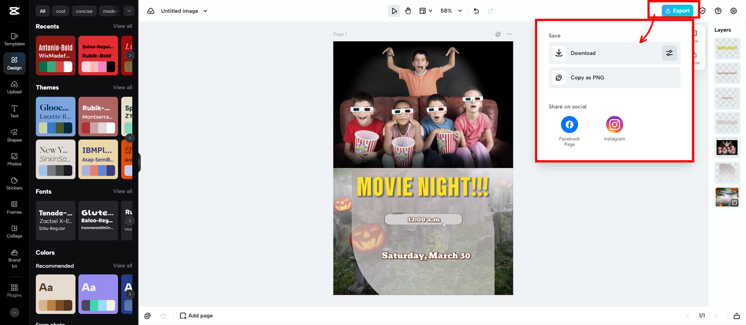Image resolution: width=746 pixels, height=325 pixels.
Task: Apply the Rubik Montserrat theme
Action: coord(98,116)
